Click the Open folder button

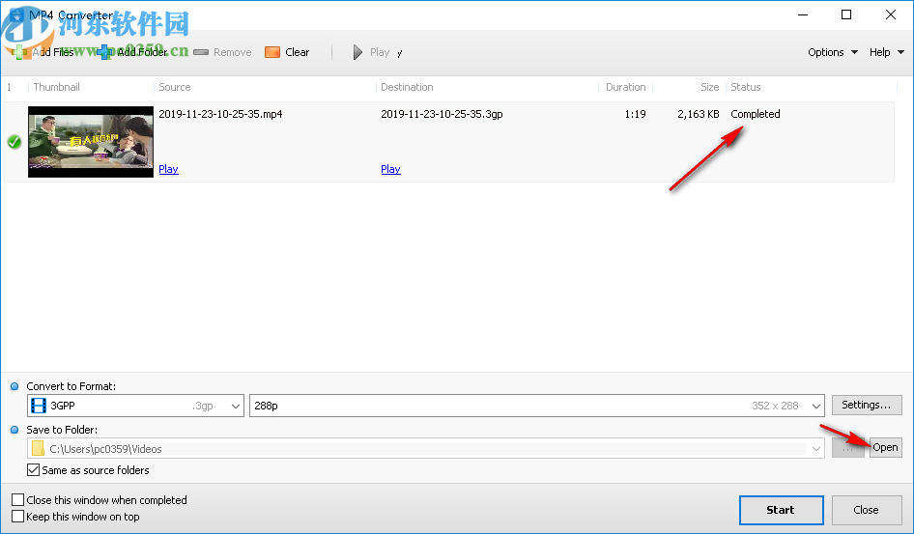coord(885,448)
